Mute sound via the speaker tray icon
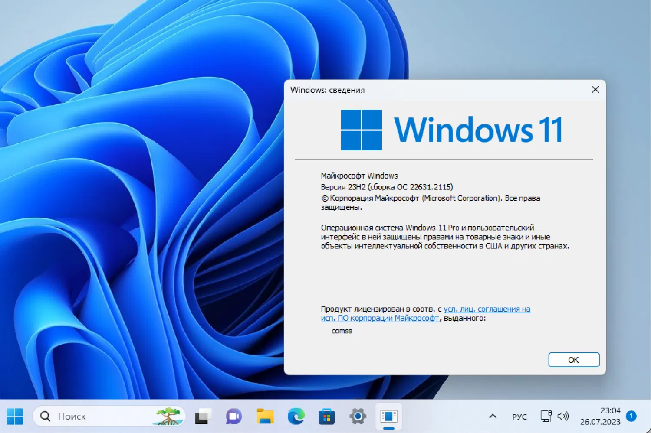The width and height of the screenshot is (651, 433). [563, 416]
